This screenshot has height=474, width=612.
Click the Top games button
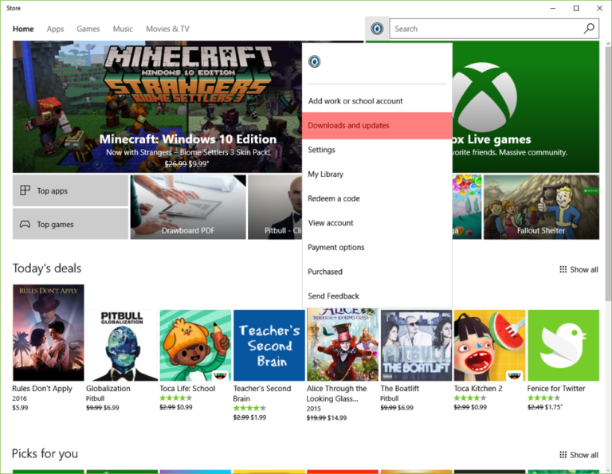(x=71, y=224)
